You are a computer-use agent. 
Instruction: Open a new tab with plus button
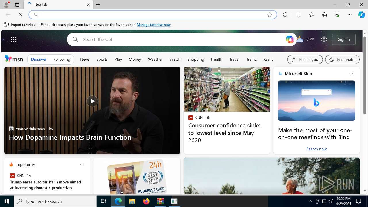(98, 5)
